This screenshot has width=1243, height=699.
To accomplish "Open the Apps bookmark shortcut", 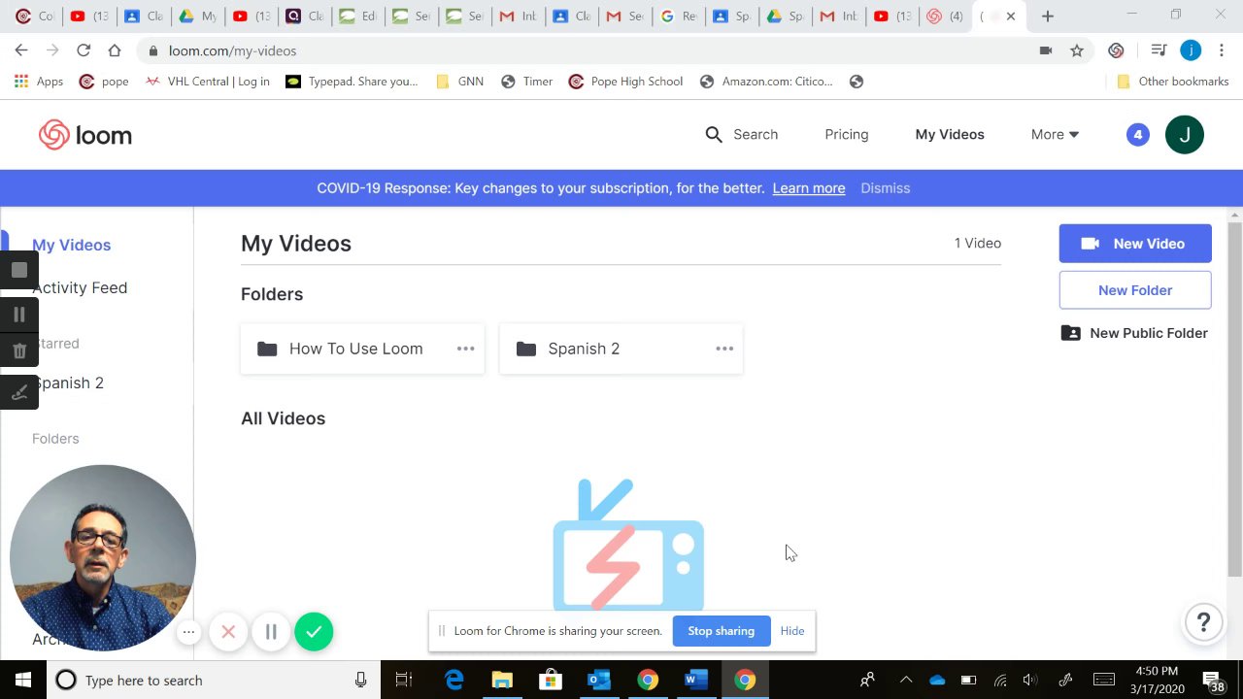I will [39, 82].
